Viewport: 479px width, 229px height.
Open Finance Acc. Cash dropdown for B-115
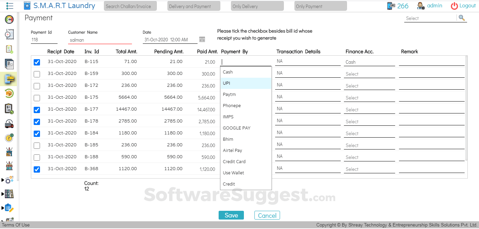click(x=370, y=62)
